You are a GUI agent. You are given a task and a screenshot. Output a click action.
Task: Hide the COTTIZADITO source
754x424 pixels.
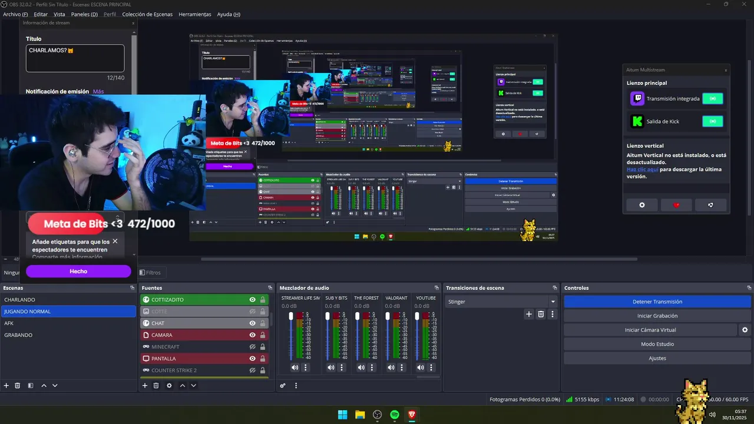[x=252, y=300]
